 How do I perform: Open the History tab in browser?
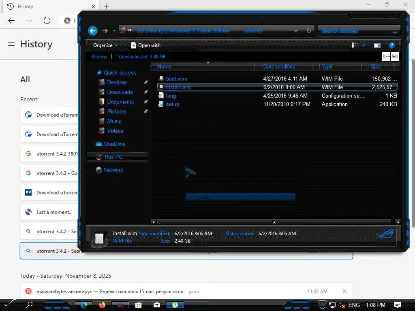click(x=50, y=6)
